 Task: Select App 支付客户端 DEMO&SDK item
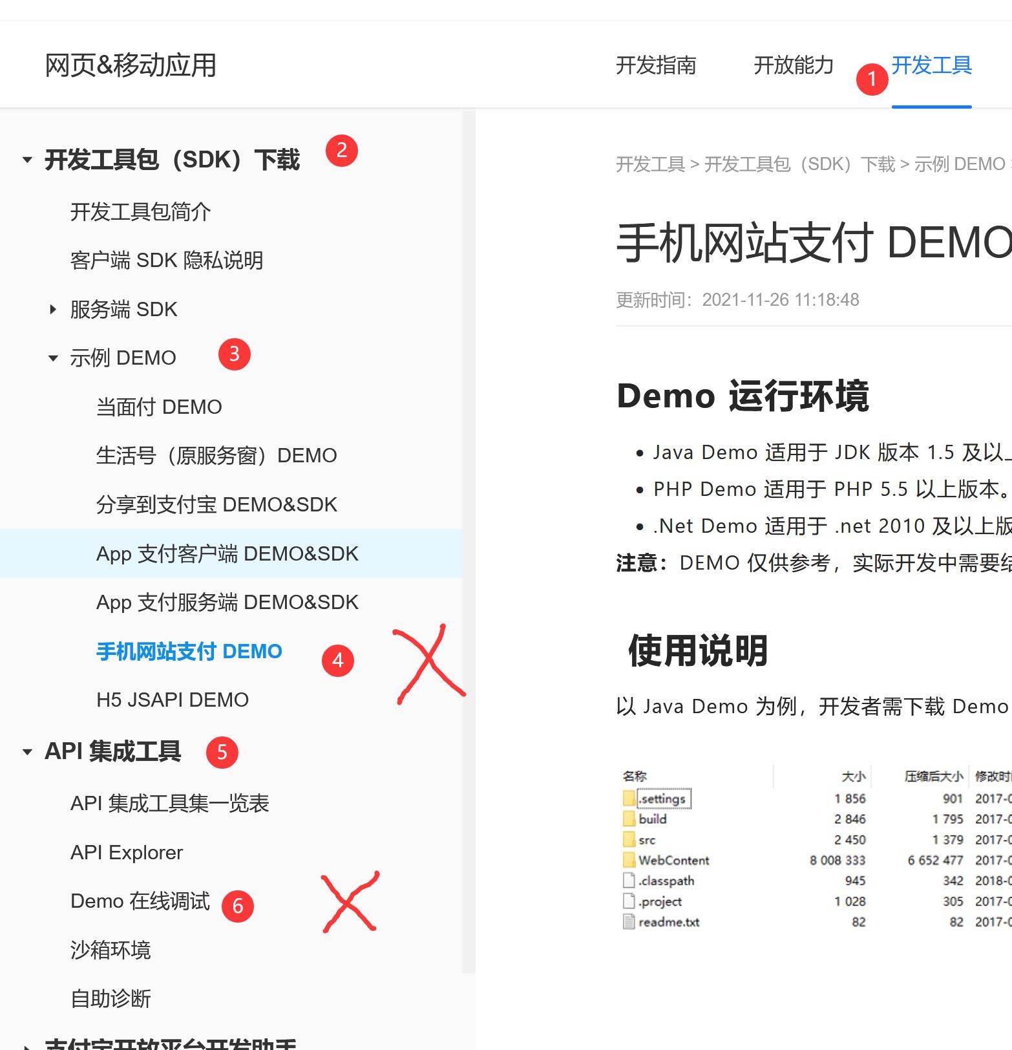(x=227, y=554)
